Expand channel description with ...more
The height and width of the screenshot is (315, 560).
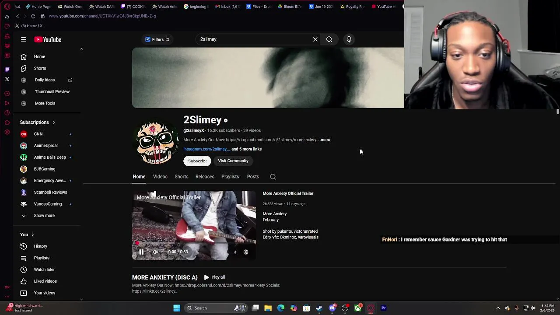pyautogui.click(x=324, y=140)
